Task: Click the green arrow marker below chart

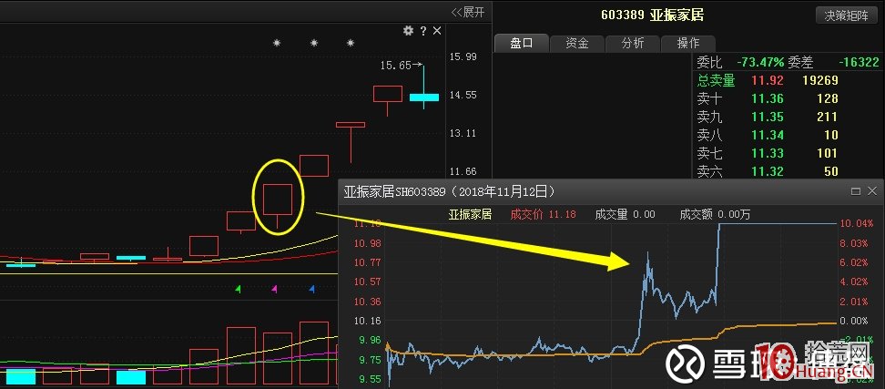Action: point(239,289)
